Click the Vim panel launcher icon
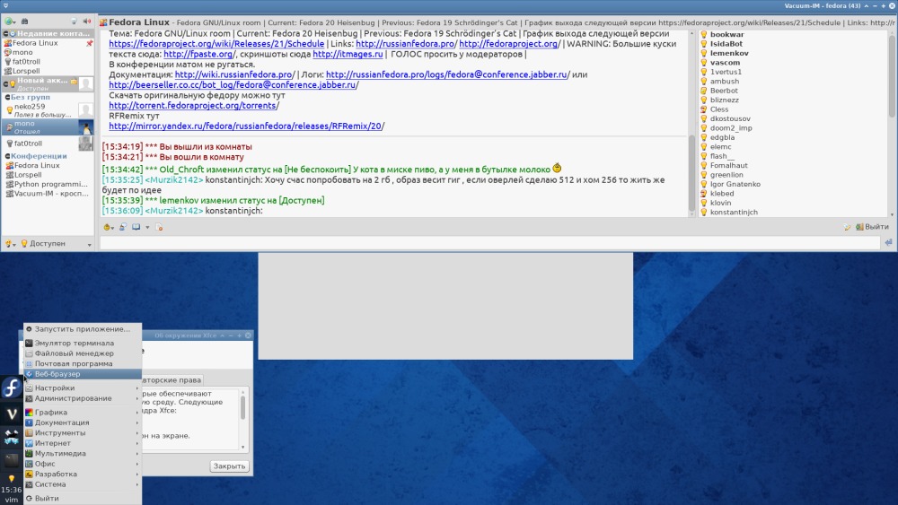 pos(12,414)
